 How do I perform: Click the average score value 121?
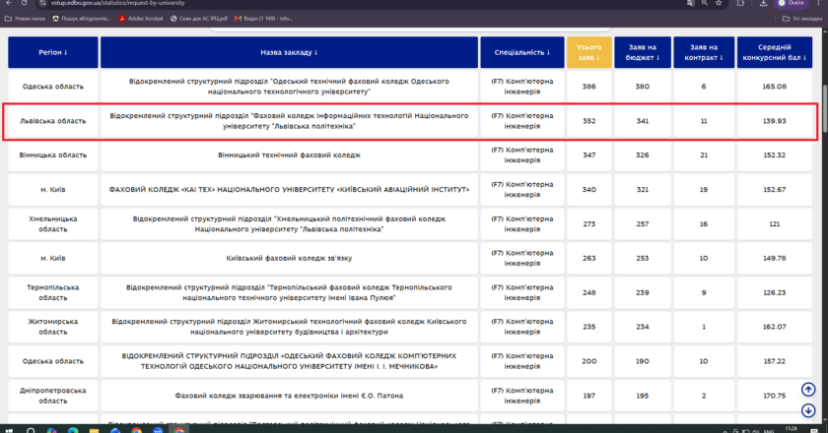[775, 223]
